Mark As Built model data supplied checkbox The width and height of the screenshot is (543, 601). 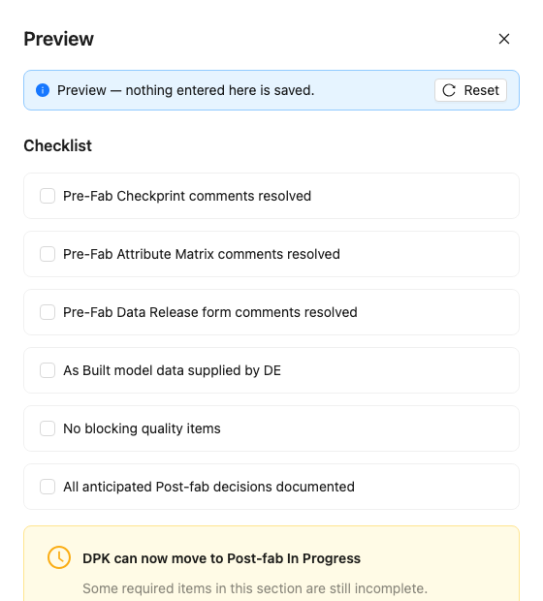(x=48, y=370)
